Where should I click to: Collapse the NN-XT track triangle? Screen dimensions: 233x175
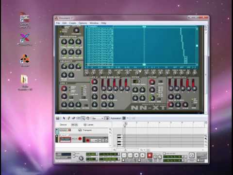click(x=57, y=137)
